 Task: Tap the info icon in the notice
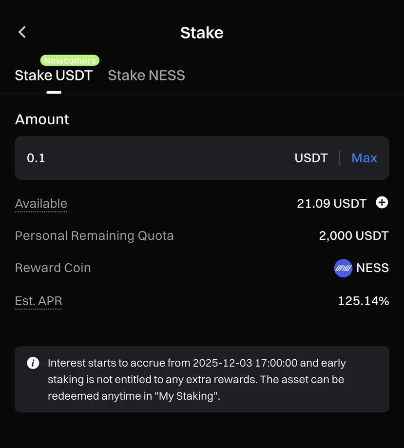pos(33,363)
